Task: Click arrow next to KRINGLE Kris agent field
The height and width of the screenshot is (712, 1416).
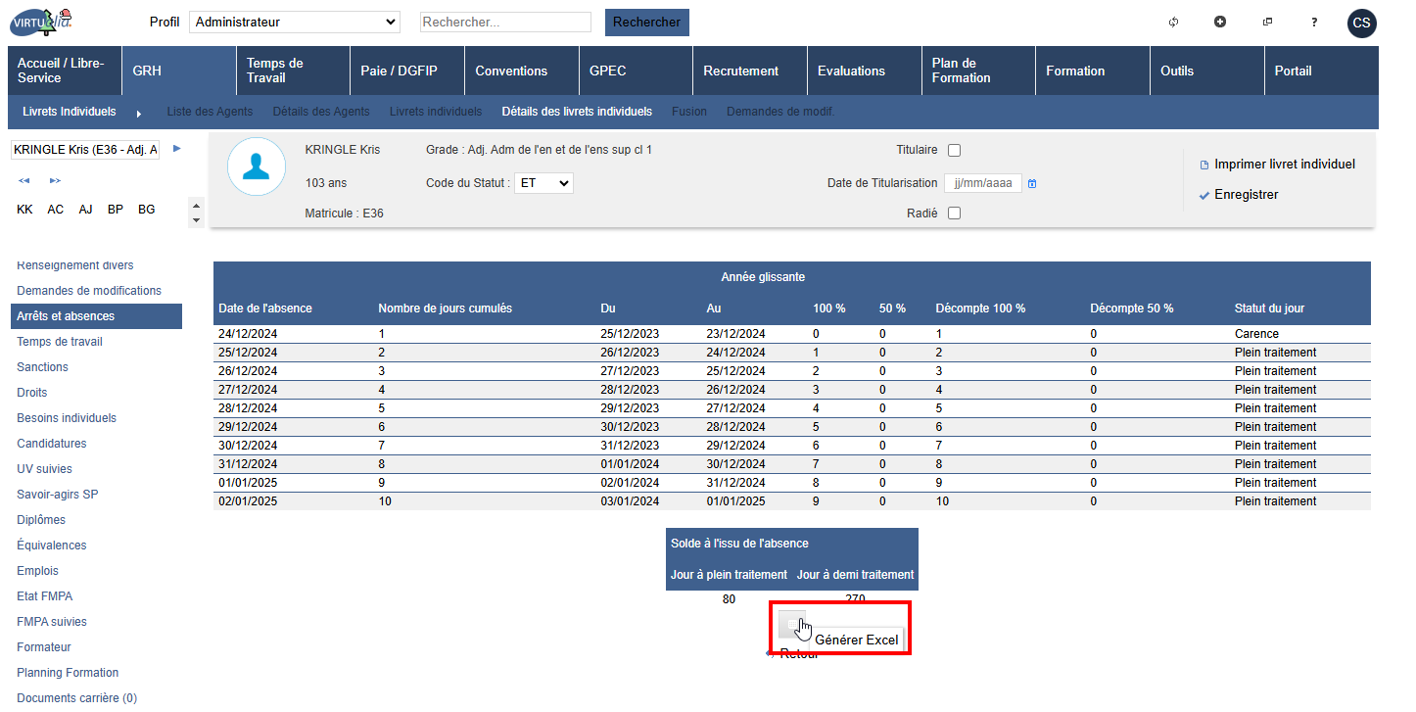Action: (x=177, y=149)
